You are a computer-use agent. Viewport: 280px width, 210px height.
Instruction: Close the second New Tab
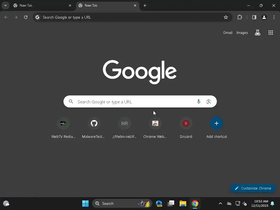[135, 5]
